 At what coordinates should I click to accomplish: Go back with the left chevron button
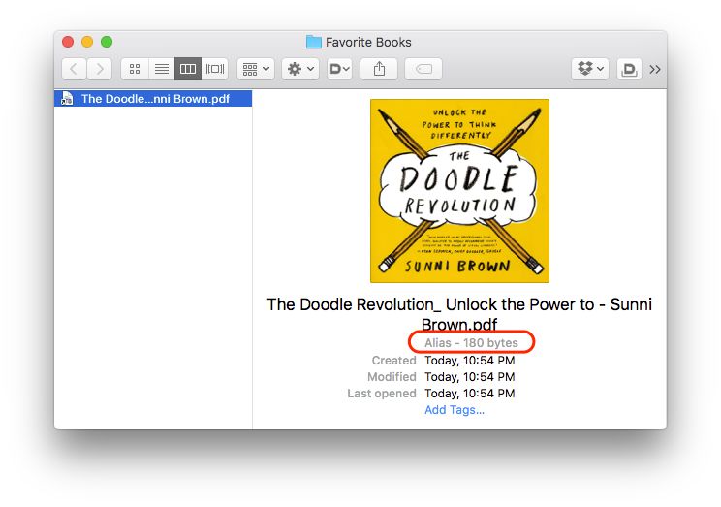click(x=74, y=69)
